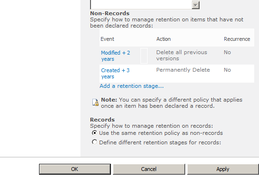Click the OK button
Image resolution: width=259 pixels, height=179 pixels.
pyautogui.click(x=75, y=169)
